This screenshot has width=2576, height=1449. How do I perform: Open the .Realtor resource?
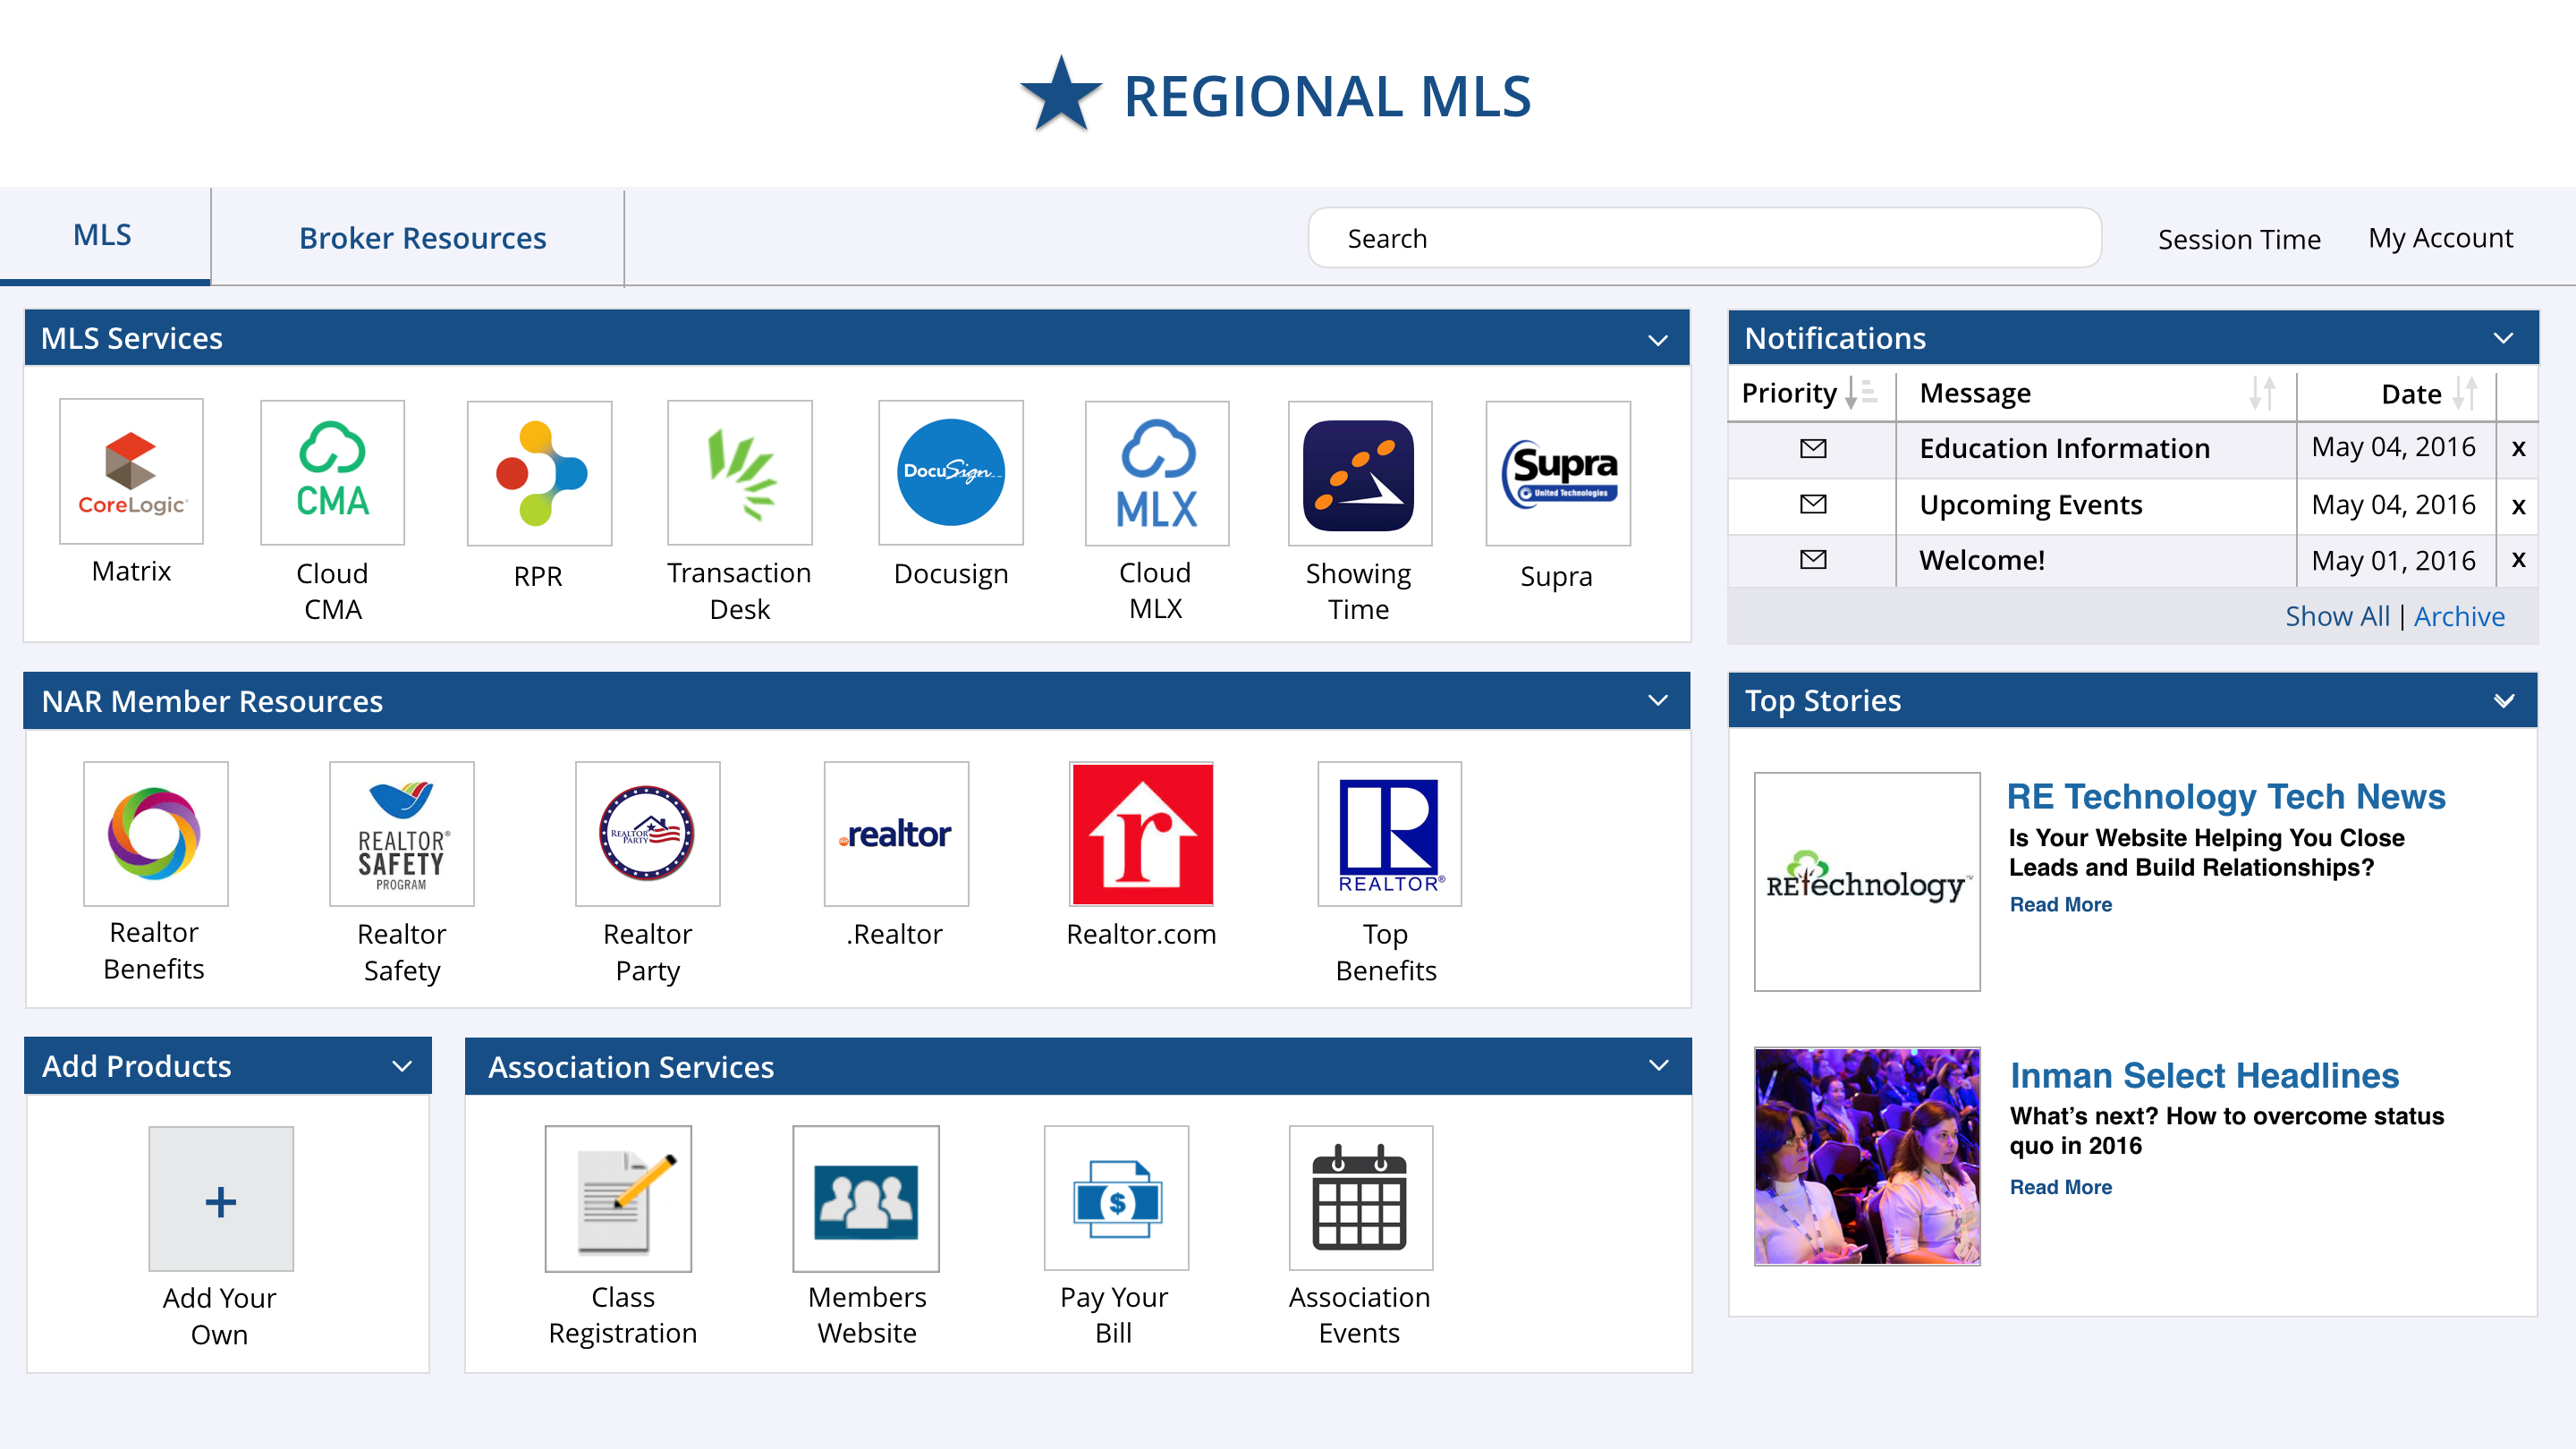coord(896,834)
